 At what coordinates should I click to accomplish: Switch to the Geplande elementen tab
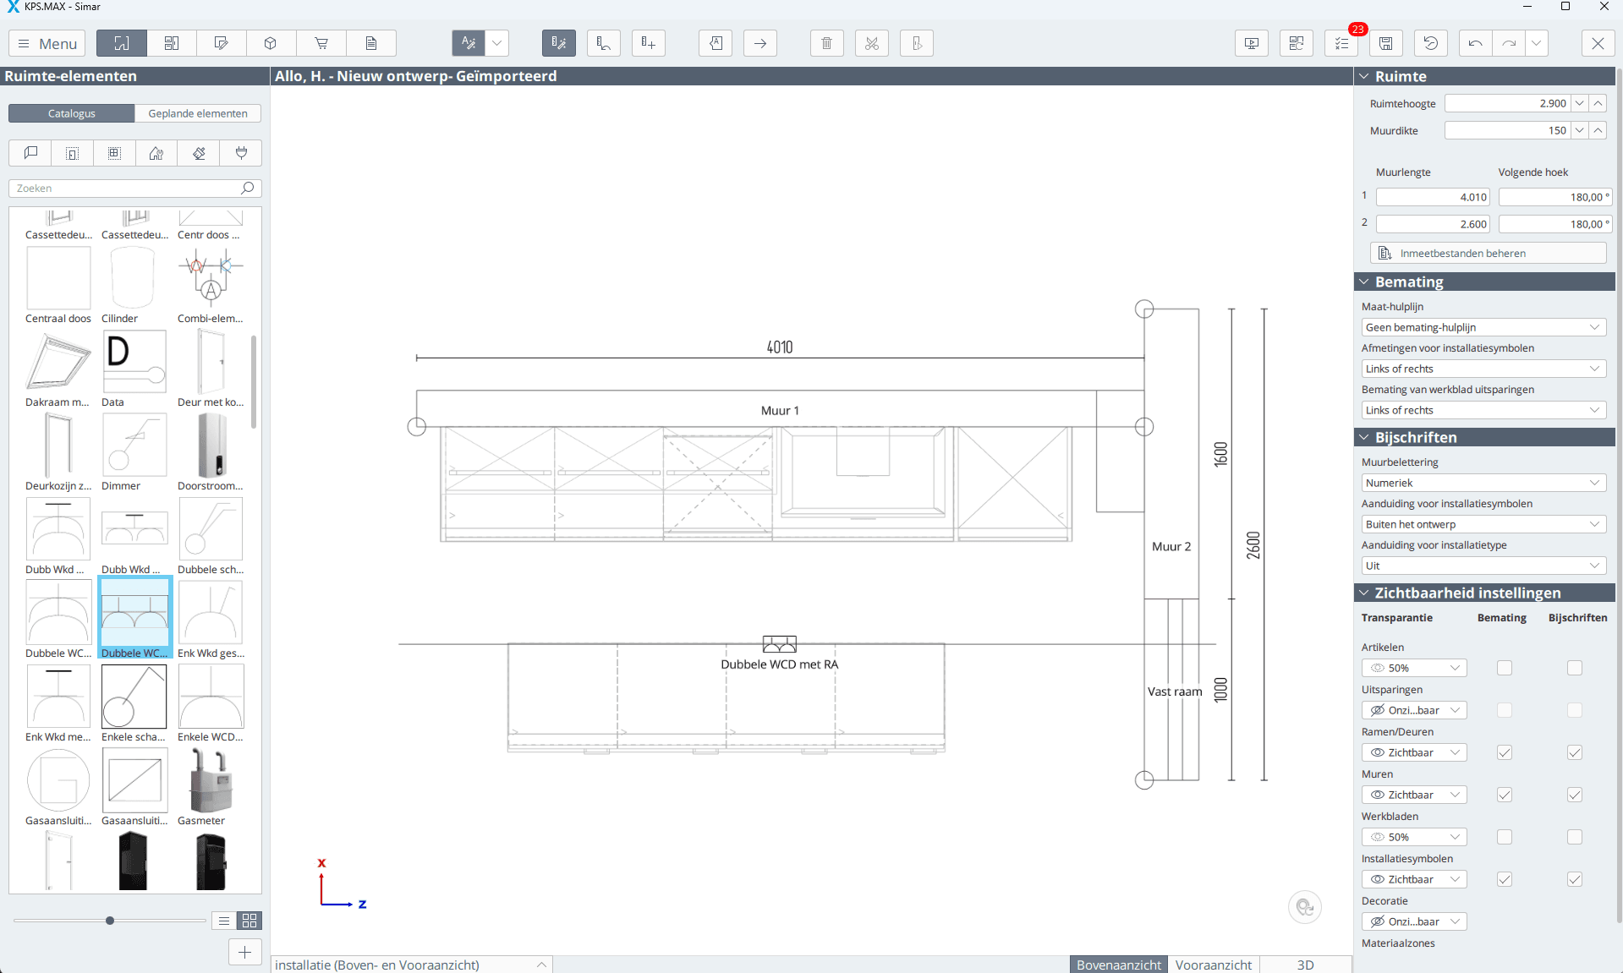[198, 113]
